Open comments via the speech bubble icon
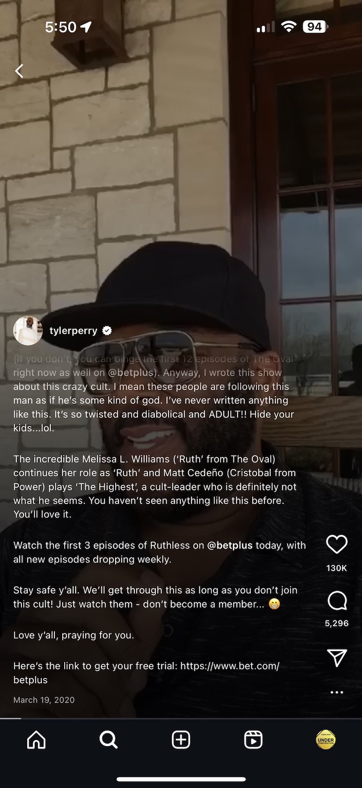362x788 pixels. point(337,600)
